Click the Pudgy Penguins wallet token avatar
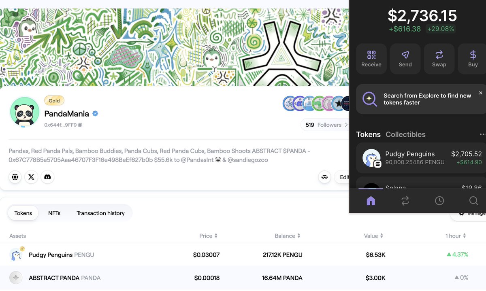Image resolution: width=486 pixels, height=291 pixels. 371,158
